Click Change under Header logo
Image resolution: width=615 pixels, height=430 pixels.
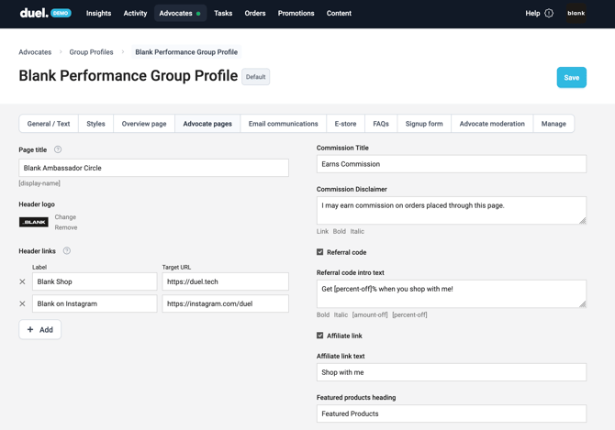click(65, 217)
